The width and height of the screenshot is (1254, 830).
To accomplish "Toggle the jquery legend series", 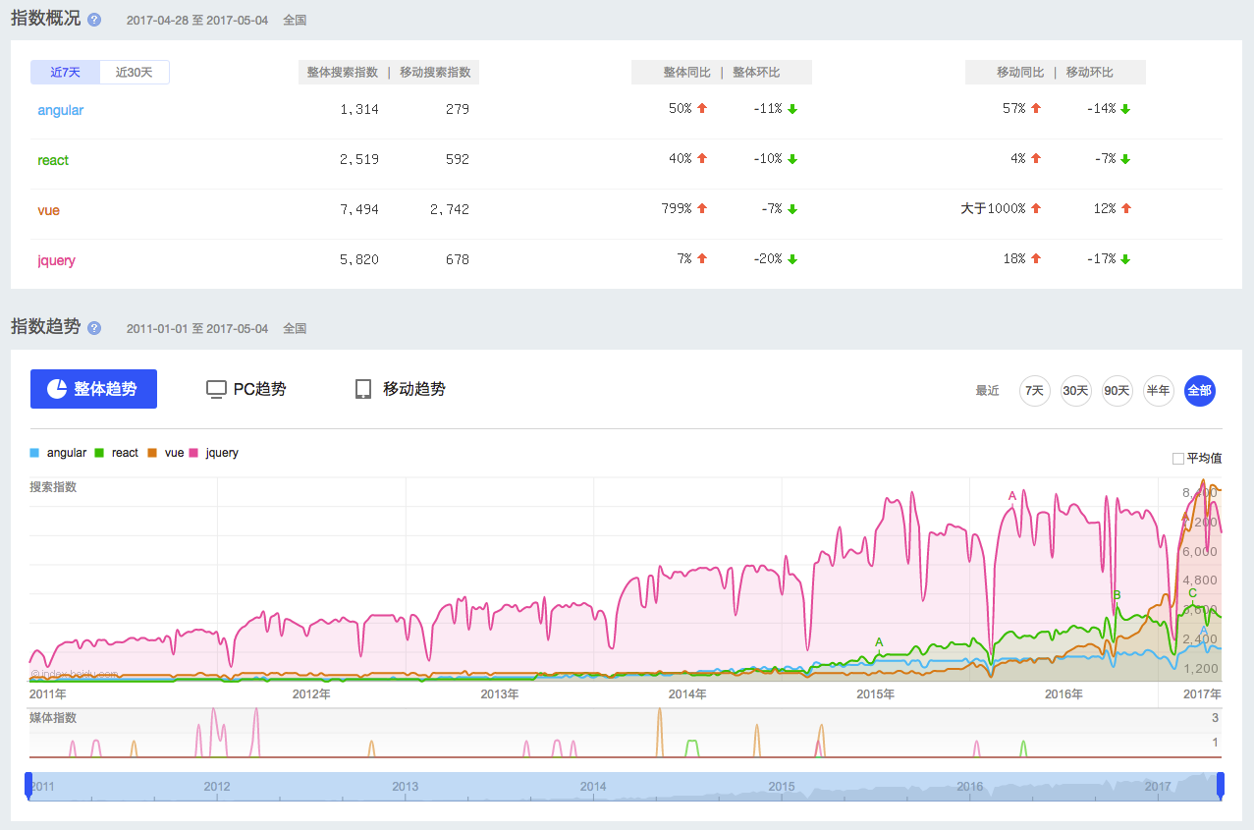I will 214,453.
